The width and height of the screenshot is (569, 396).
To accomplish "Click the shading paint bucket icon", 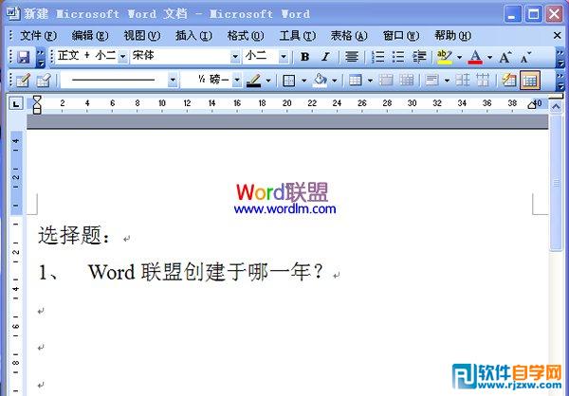I will click(x=320, y=81).
